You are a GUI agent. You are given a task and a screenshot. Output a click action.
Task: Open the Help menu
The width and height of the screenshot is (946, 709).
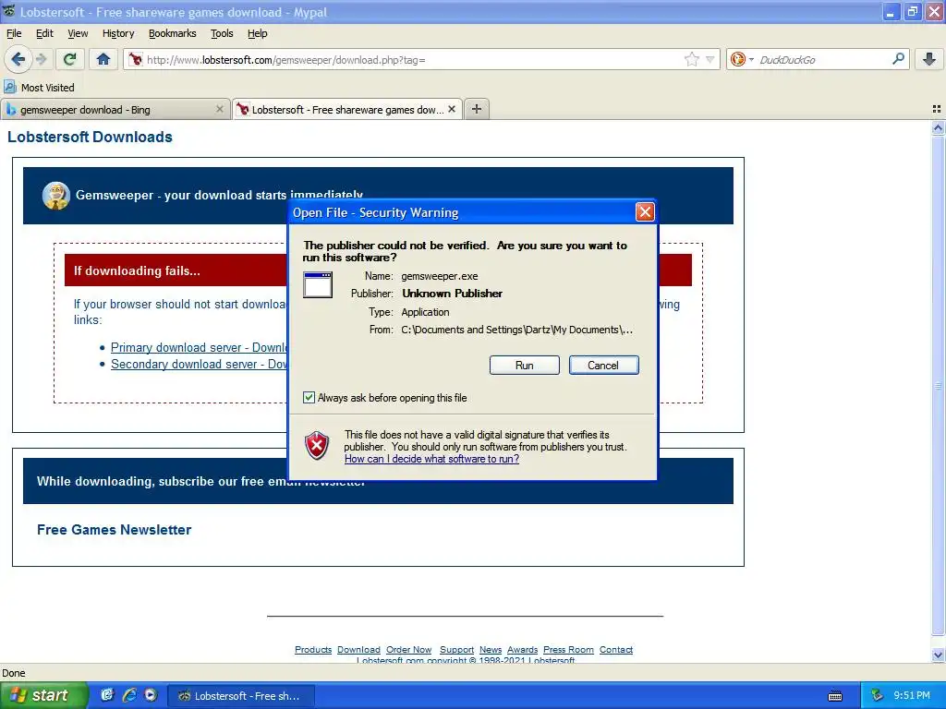click(x=257, y=33)
